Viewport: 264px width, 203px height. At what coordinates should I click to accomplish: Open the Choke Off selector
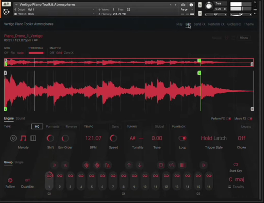pos(241,138)
